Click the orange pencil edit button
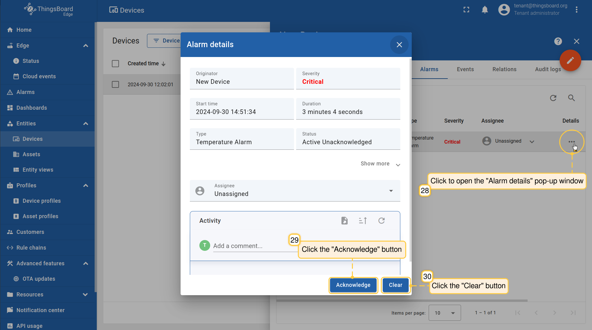This screenshot has width=592, height=330. (x=570, y=60)
